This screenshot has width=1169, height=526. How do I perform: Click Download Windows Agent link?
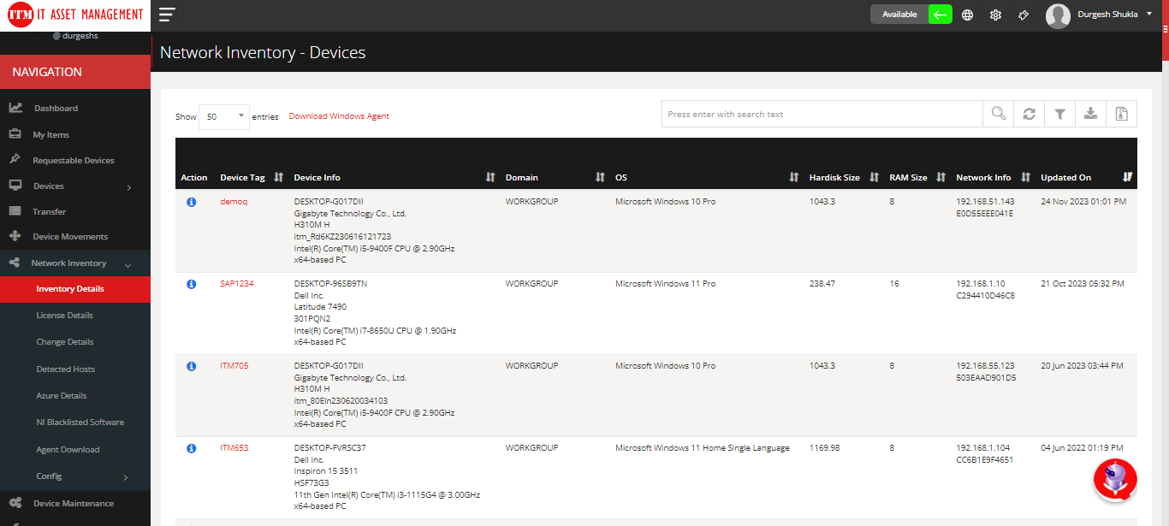[339, 116]
